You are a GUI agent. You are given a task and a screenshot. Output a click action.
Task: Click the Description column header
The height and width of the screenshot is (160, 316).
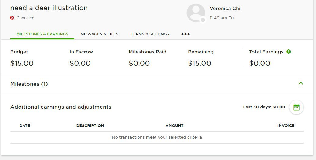[90, 125]
